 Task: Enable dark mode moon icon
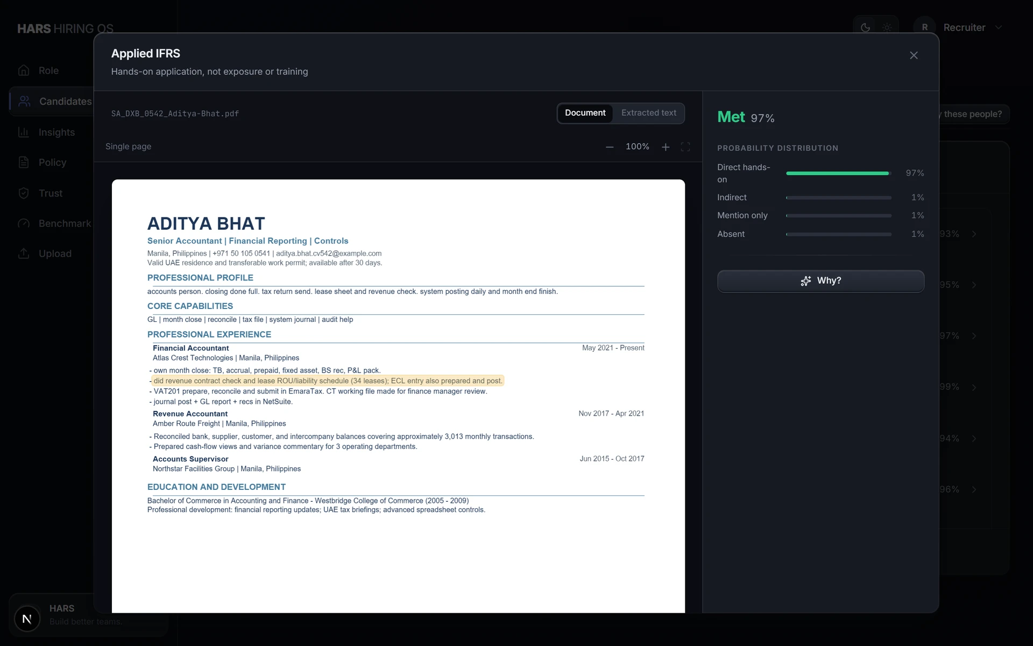coord(865,27)
